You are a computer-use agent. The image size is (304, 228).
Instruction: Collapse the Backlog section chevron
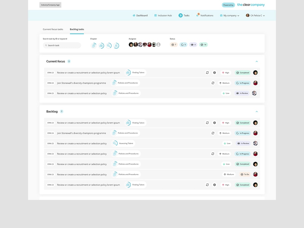pos(257,112)
